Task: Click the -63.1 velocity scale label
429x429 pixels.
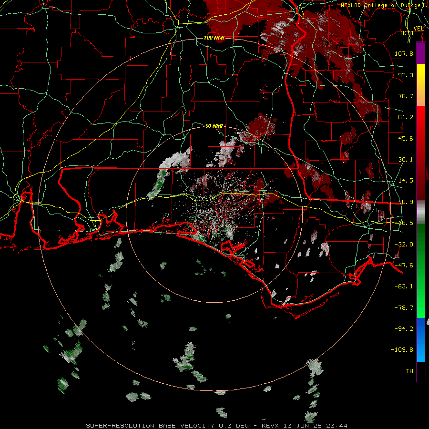Action: click(x=404, y=286)
